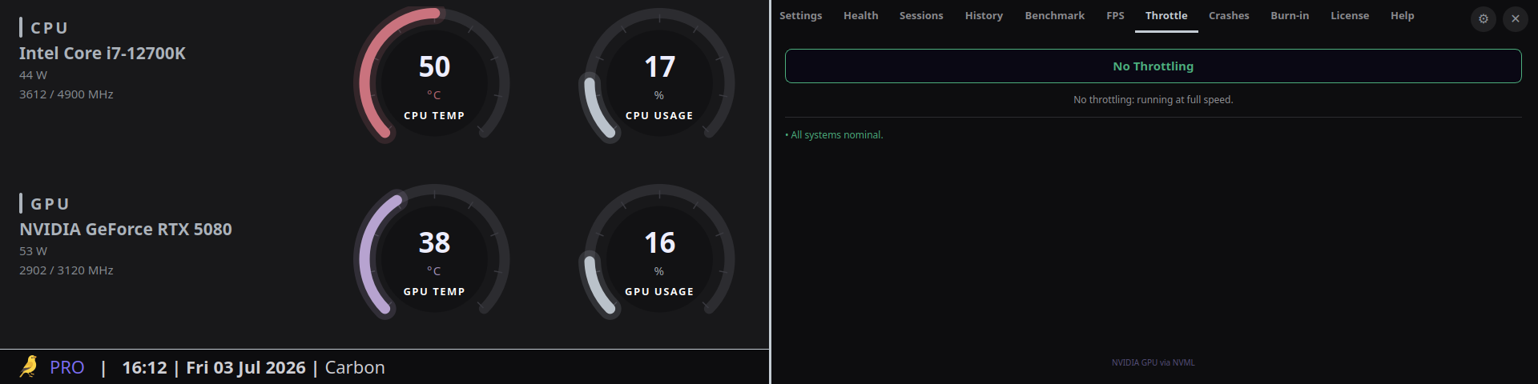Click the CPU section header
Viewport: 1538px width, 384px height.
(44, 28)
